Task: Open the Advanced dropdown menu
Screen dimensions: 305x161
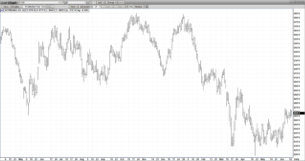Action: pos(85,7)
